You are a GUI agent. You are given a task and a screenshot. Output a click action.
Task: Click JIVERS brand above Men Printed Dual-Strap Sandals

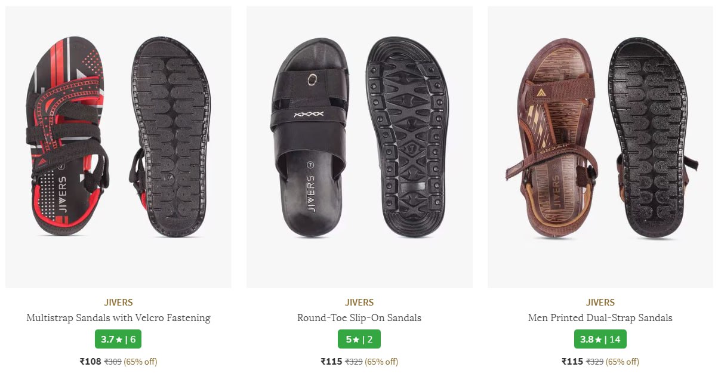point(600,303)
